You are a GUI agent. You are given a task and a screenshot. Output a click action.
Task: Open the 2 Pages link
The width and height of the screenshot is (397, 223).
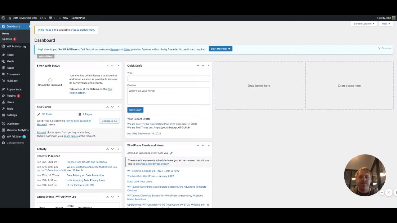[x=87, y=114]
